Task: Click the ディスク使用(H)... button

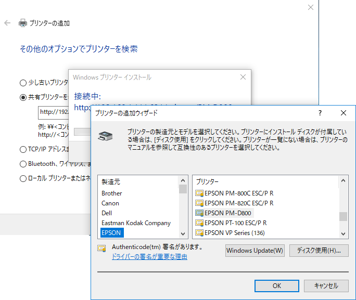Action: pyautogui.click(x=319, y=251)
